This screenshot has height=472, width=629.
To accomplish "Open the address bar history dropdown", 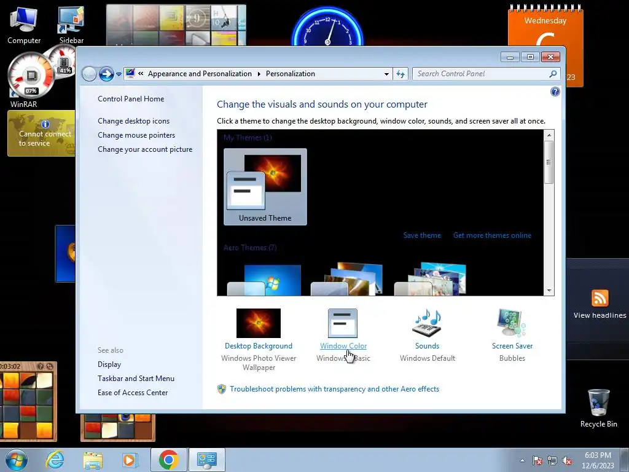I will coord(386,74).
